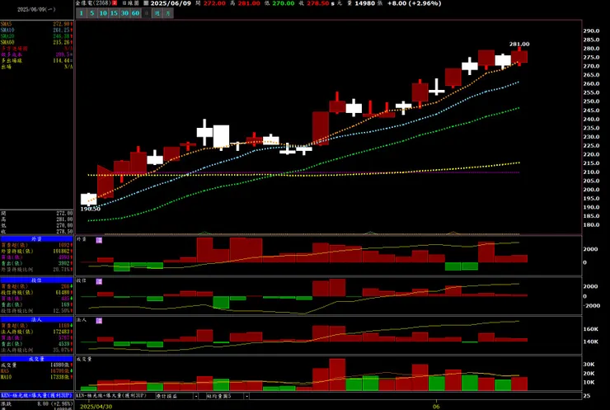The width and height of the screenshot is (610, 410).
Task: Click the 日線圖 chart type label
Action: (131, 3)
